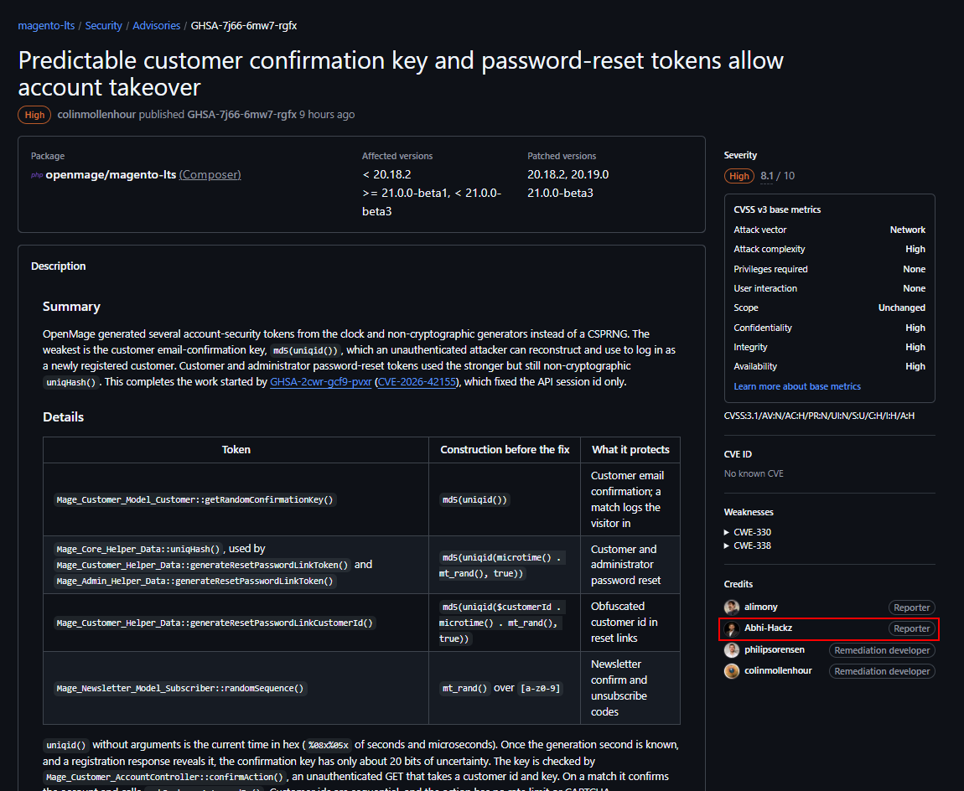
Task: Click alimony's avatar in Credits
Action: (x=732, y=607)
